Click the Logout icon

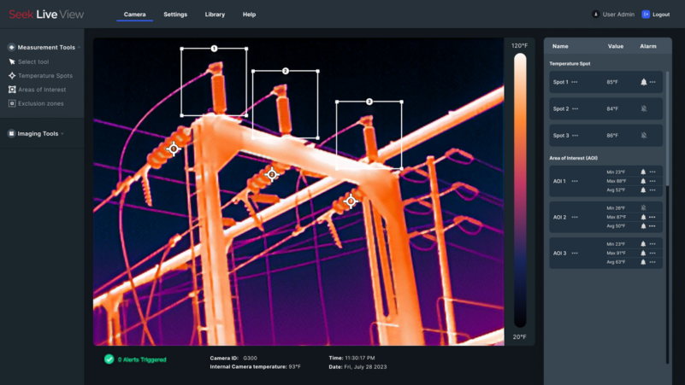click(646, 15)
